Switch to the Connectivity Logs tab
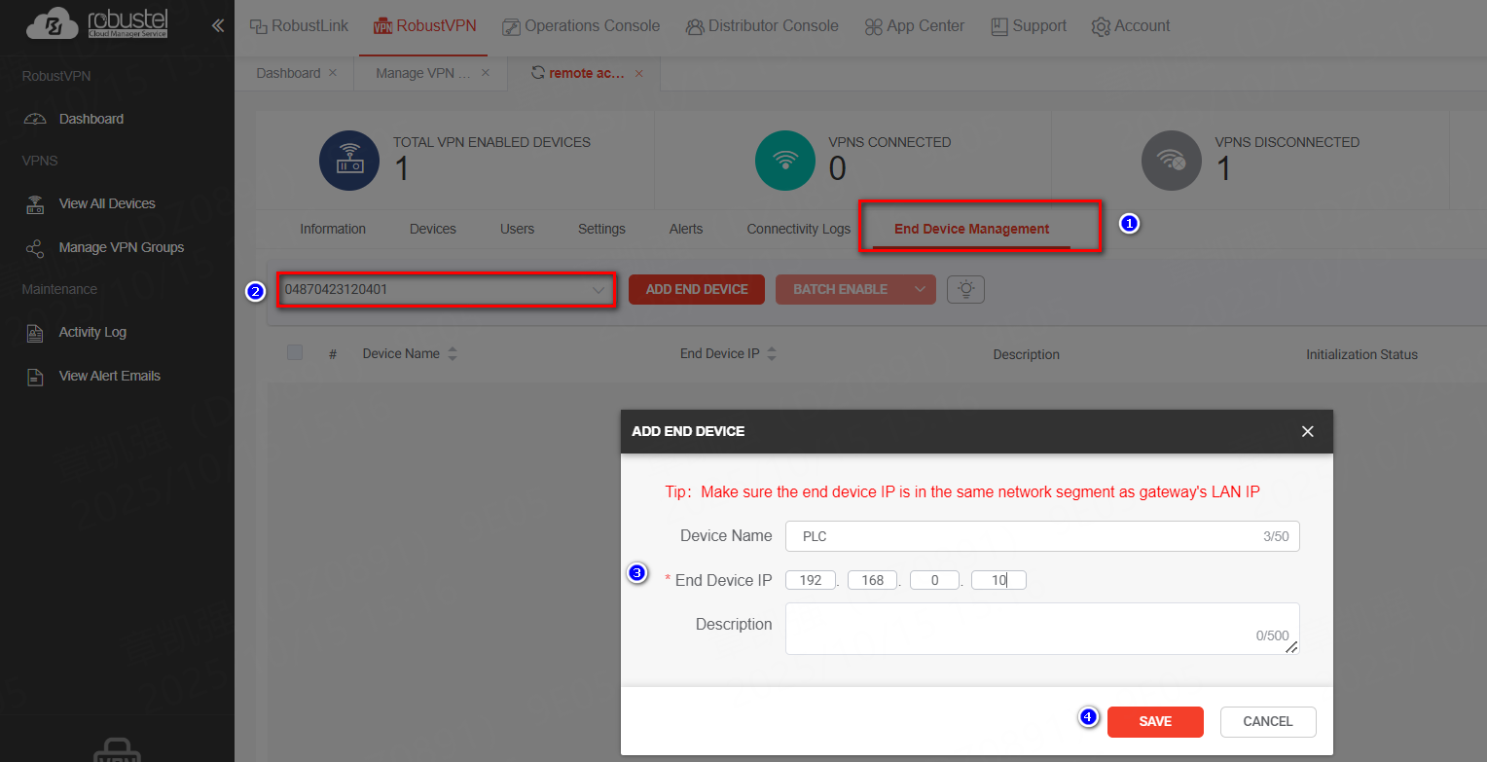This screenshot has height=762, width=1487. pyautogui.click(x=798, y=229)
